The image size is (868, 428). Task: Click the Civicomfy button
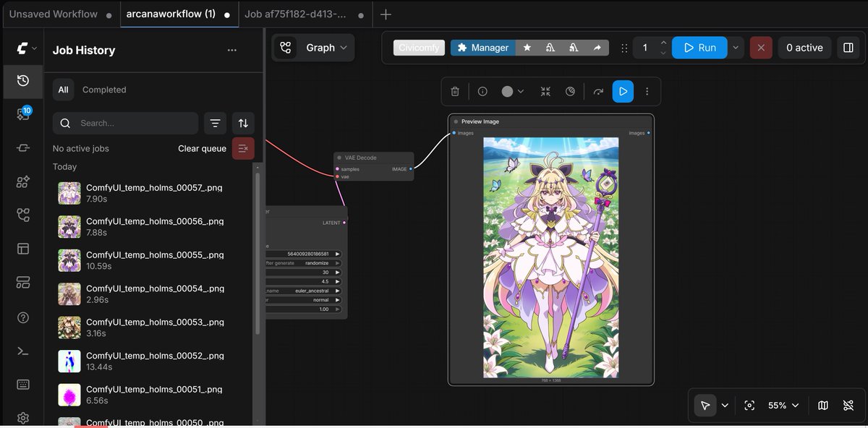(x=420, y=48)
